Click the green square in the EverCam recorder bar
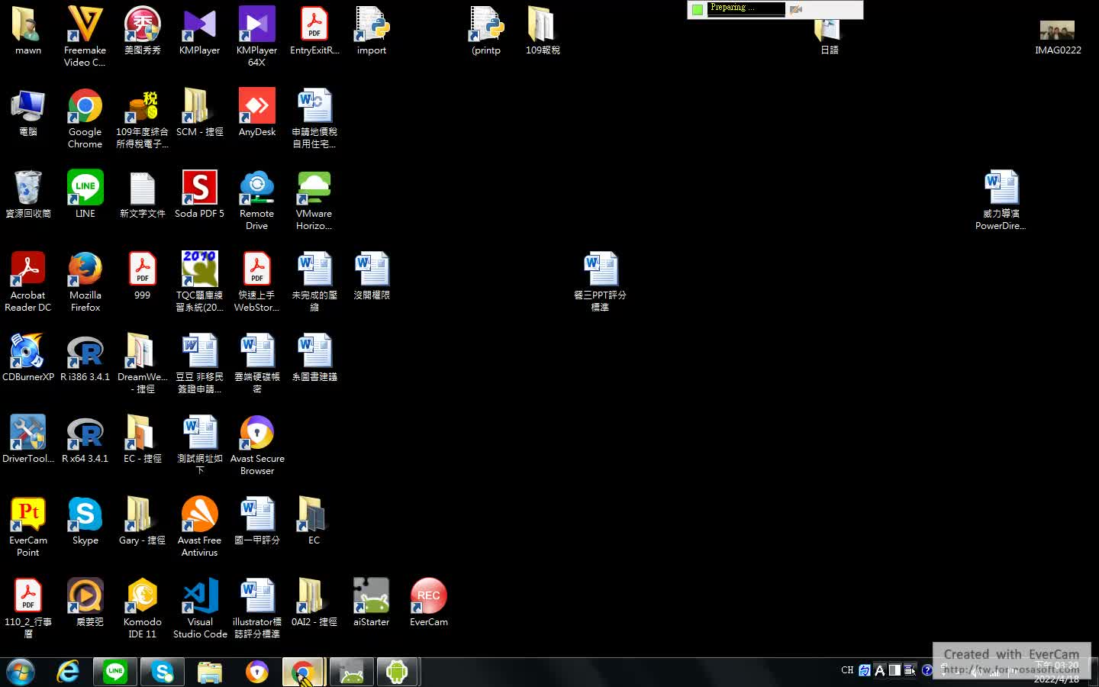 pyautogui.click(x=697, y=9)
